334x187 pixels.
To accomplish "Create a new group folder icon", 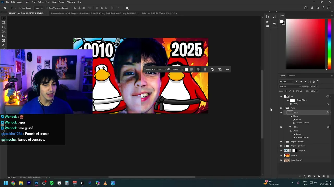I will [x=319, y=177].
